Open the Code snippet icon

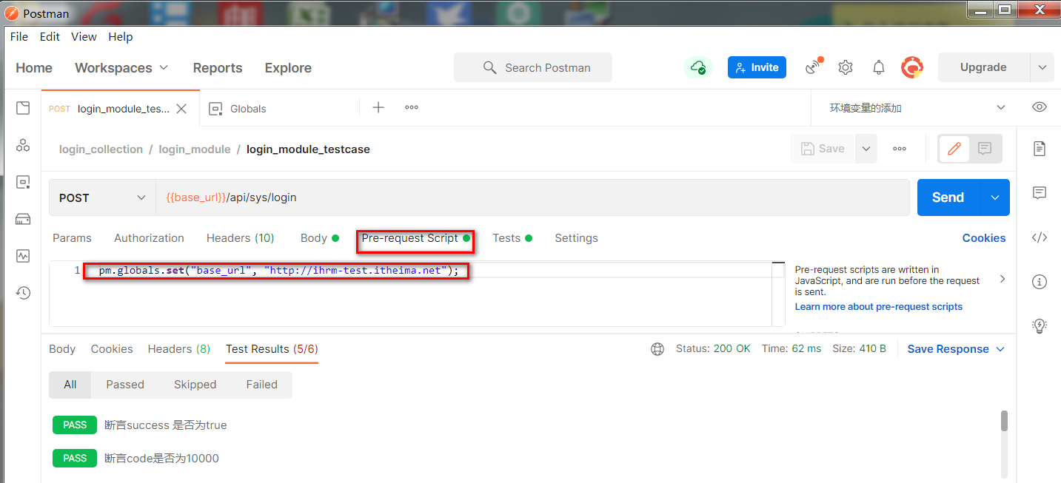(x=1040, y=237)
